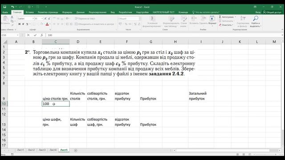Open Ribbon Display Options icon in title bar
This screenshot has height=160, width=285.
pyautogui.click(x=255, y=7)
